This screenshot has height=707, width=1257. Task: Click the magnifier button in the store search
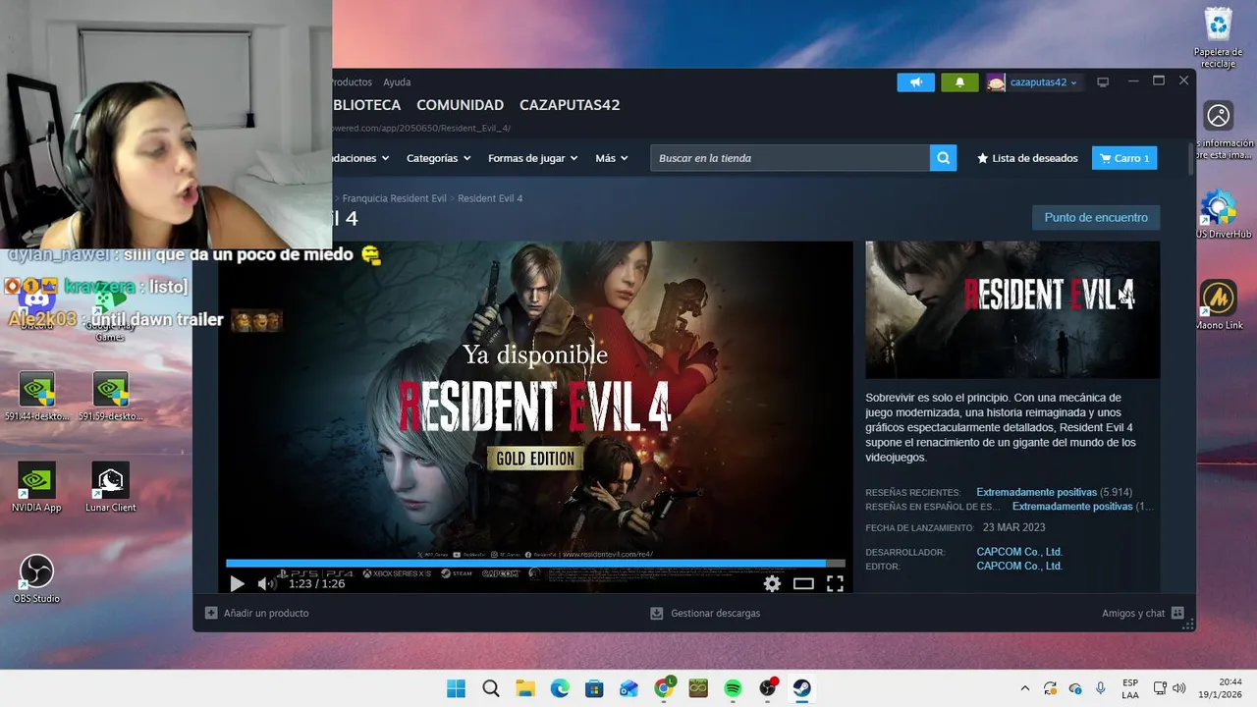click(x=943, y=158)
